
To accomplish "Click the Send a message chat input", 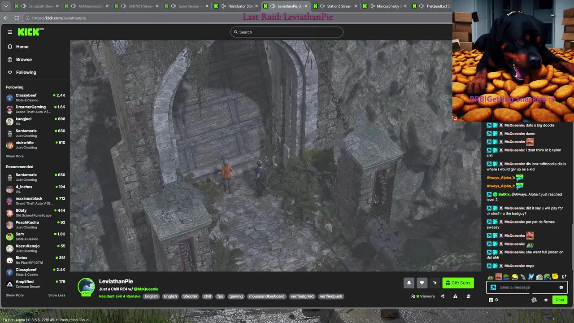I will (527, 288).
